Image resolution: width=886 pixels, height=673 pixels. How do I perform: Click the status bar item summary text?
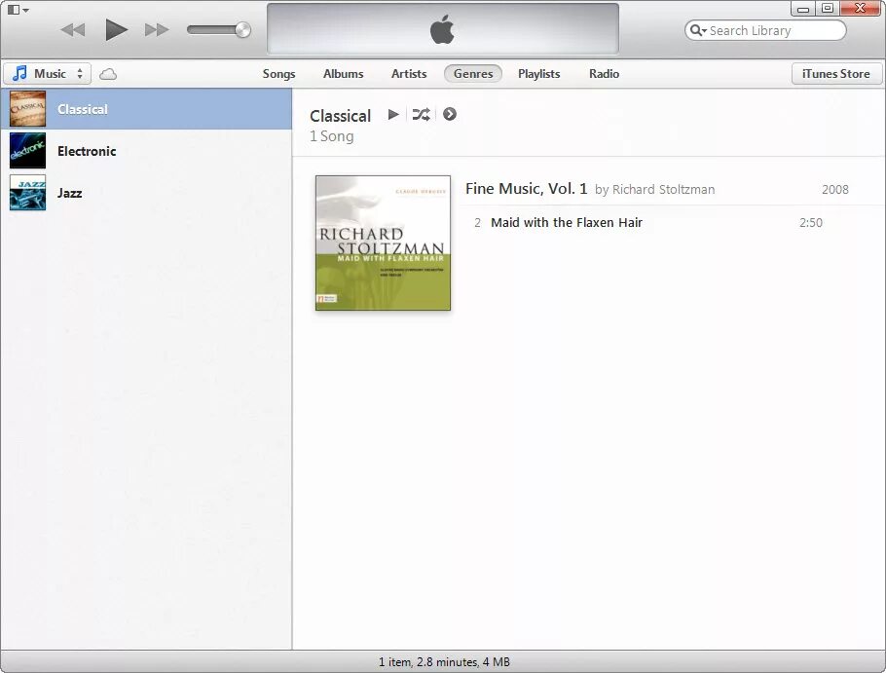click(444, 661)
